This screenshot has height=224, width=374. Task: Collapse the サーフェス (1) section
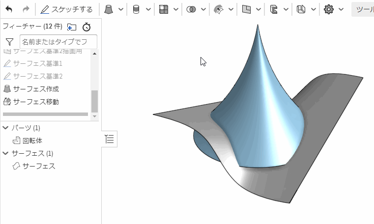coord(5,153)
